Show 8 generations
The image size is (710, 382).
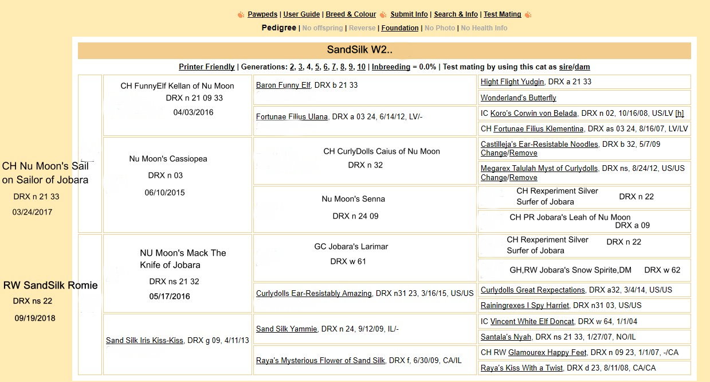pos(343,67)
